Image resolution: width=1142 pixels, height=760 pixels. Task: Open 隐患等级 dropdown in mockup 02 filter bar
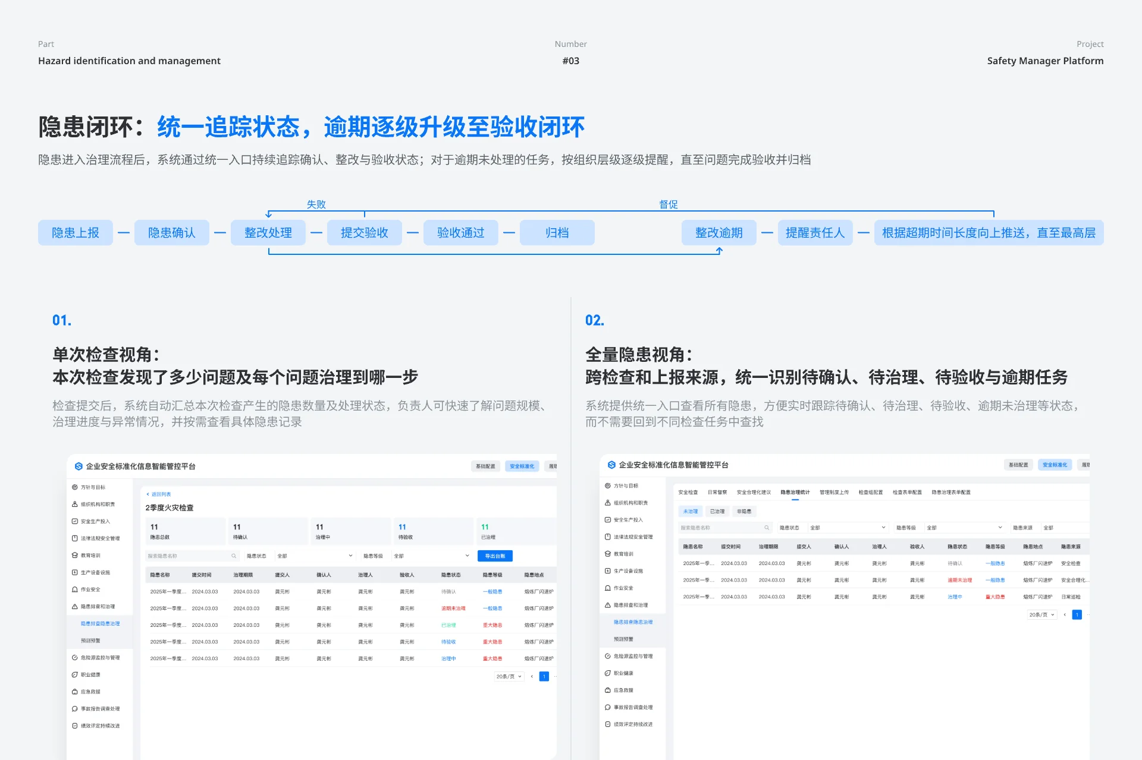(x=965, y=528)
